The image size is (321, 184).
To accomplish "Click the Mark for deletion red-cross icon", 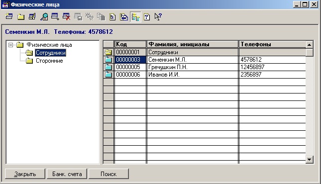I will pyautogui.click(x=67, y=16).
